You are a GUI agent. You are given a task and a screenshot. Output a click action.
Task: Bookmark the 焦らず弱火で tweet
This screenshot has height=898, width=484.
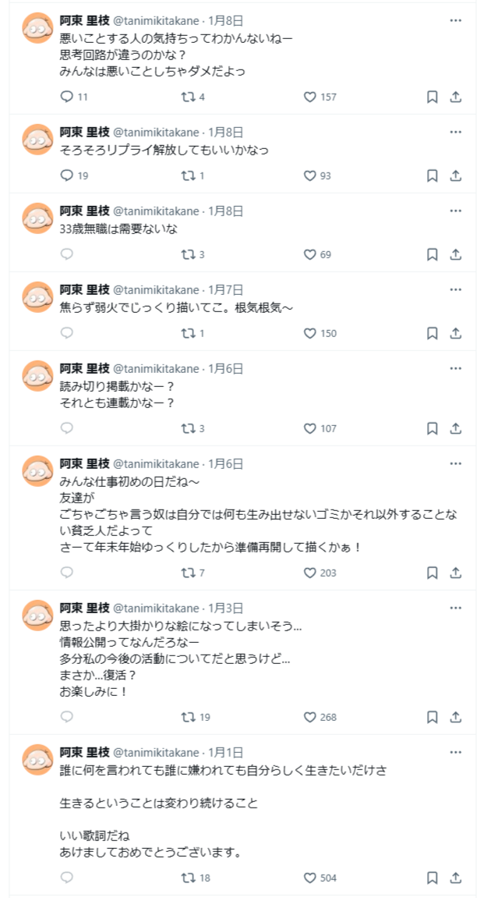click(432, 333)
